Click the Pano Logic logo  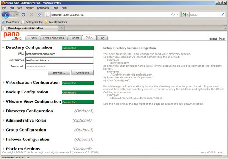(x=12, y=36)
